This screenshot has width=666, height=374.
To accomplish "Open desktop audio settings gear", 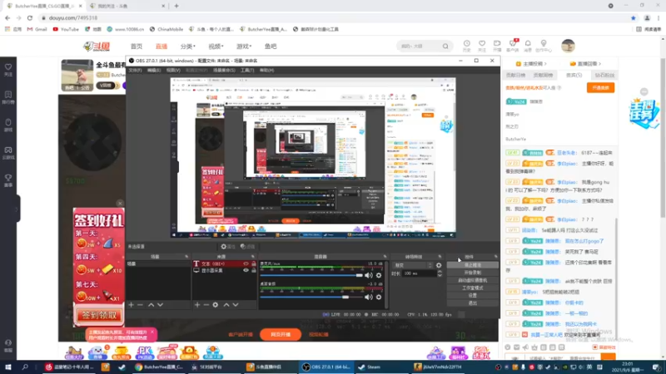I will click(379, 298).
